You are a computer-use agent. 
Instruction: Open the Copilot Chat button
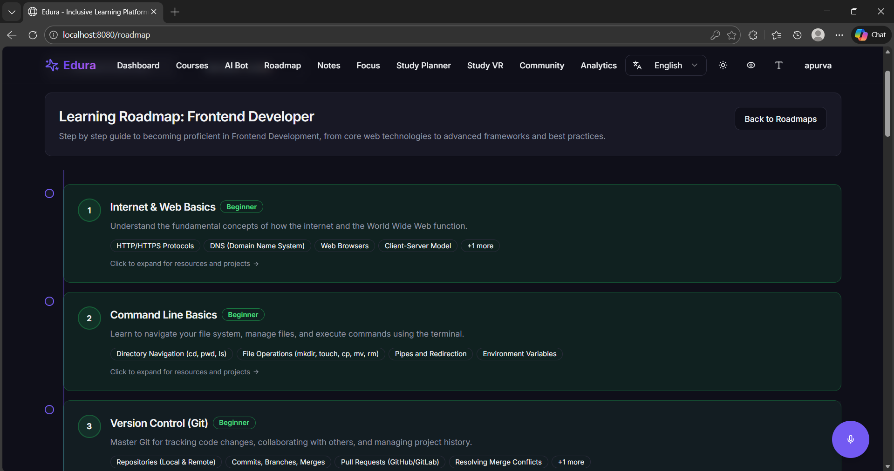pyautogui.click(x=871, y=35)
